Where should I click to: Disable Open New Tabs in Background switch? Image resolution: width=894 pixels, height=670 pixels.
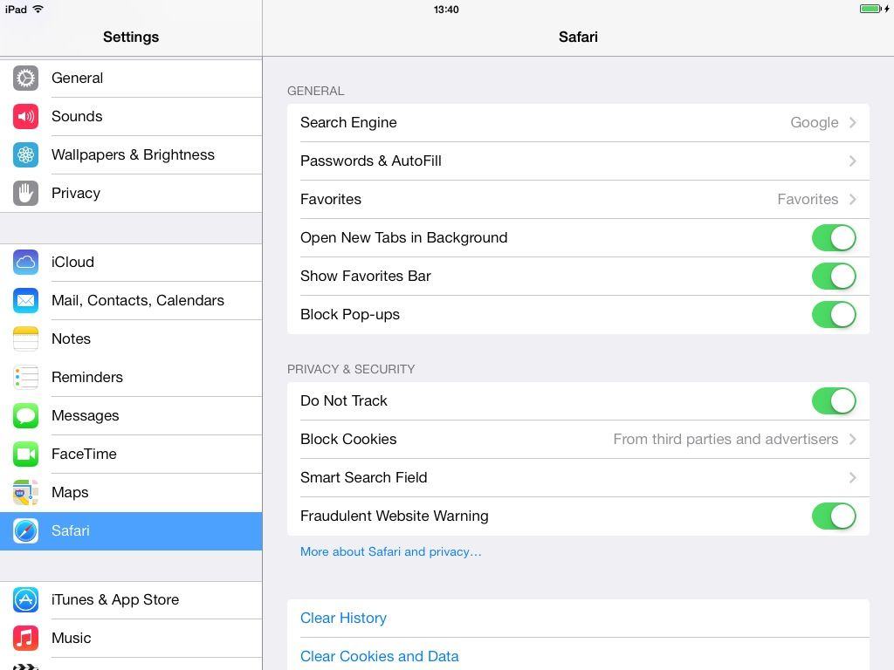833,237
